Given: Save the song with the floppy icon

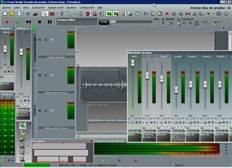Looking at the screenshot, I should 19,14.
